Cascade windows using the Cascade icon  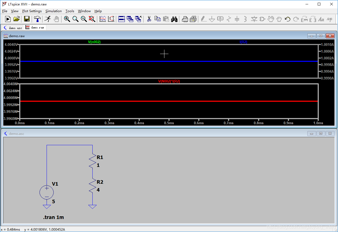click(130, 19)
